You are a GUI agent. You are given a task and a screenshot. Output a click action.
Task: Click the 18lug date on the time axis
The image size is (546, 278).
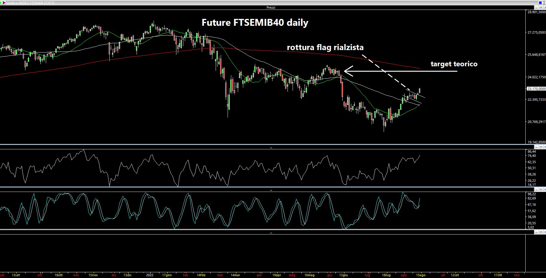(x=386, y=275)
